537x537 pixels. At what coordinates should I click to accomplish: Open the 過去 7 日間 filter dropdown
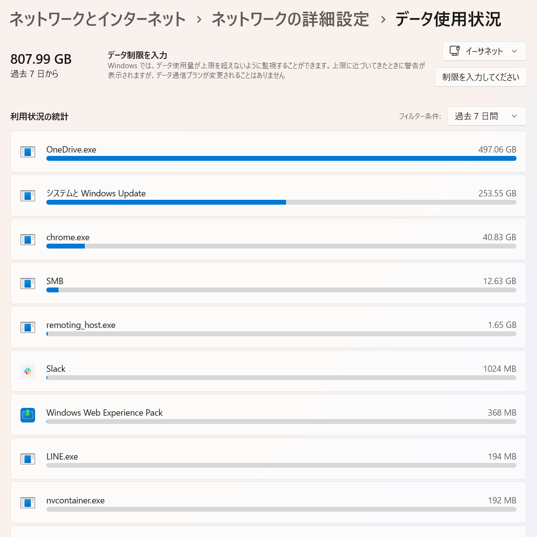click(x=486, y=116)
